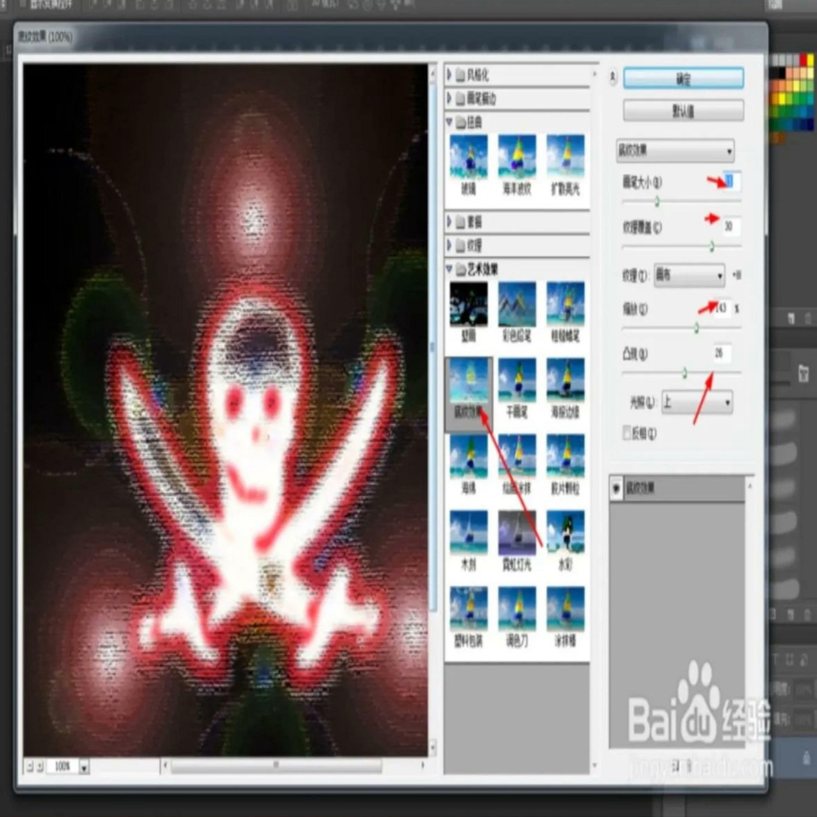The image size is (817, 817).
Task: Open the 纹理 texture type dropdown
Action: pyautogui.click(x=689, y=276)
